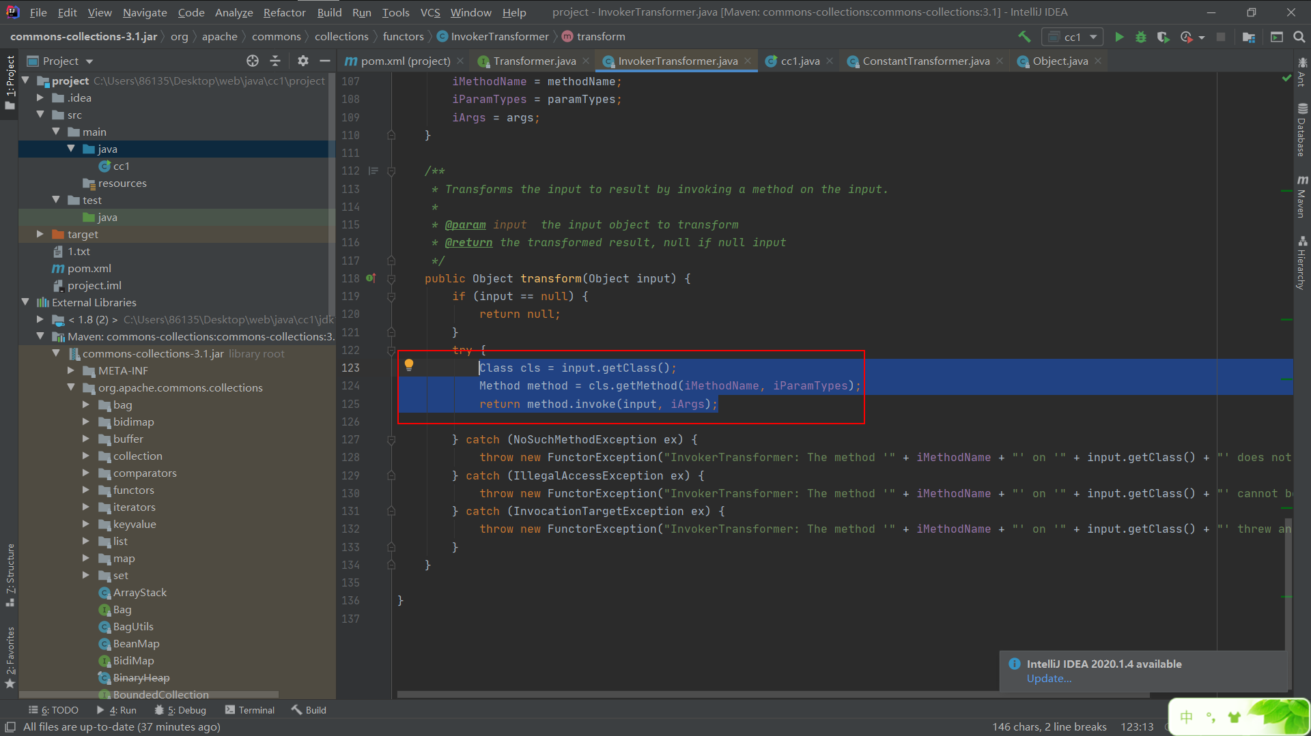Close the InvokerTransformer.java tab

point(748,61)
